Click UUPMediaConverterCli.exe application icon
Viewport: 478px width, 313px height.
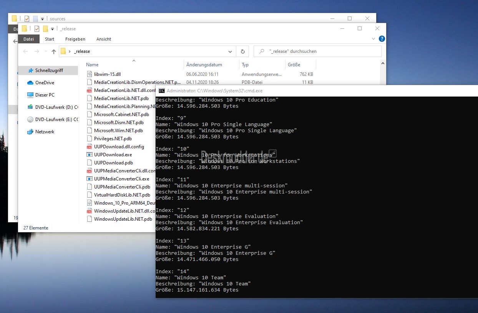(x=89, y=179)
